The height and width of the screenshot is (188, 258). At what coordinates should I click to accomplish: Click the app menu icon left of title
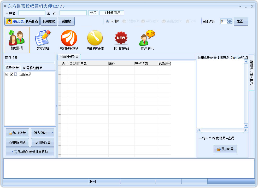click(x=5, y=6)
